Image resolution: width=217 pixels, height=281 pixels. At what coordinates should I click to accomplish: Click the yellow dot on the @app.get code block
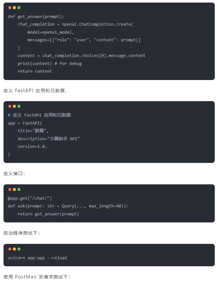(14, 189)
